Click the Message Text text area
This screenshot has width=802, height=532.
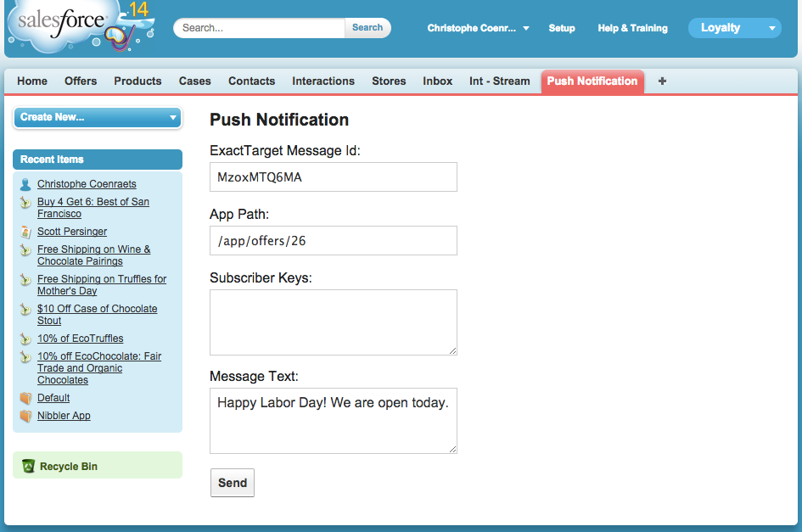point(334,421)
